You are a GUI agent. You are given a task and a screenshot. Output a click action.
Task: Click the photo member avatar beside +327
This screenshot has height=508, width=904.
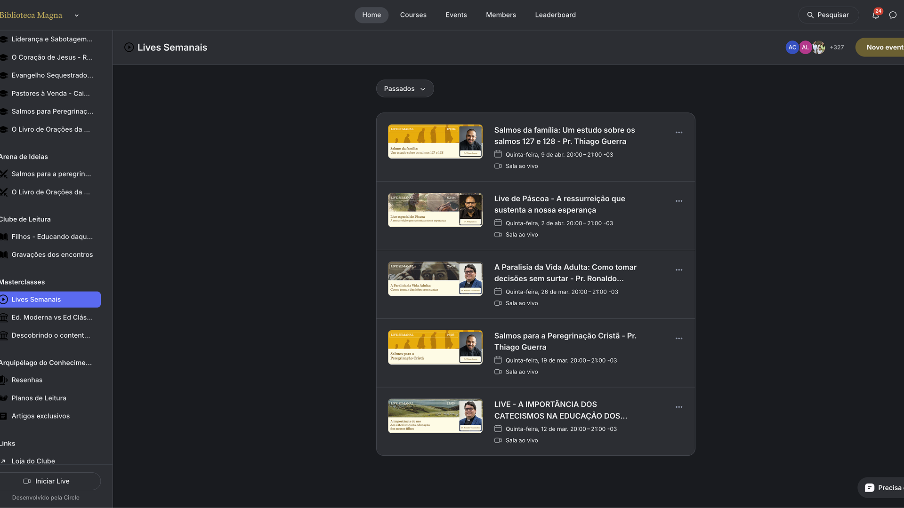[x=819, y=48]
